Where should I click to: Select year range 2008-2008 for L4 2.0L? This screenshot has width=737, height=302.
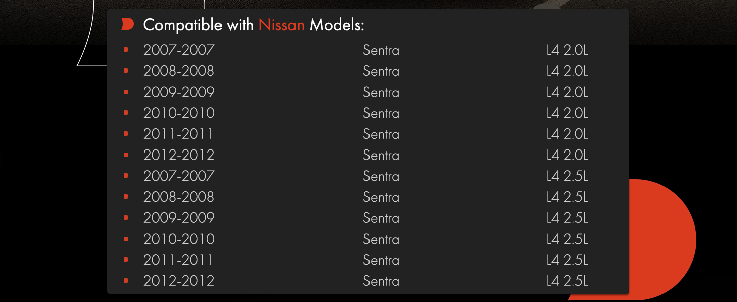179,71
